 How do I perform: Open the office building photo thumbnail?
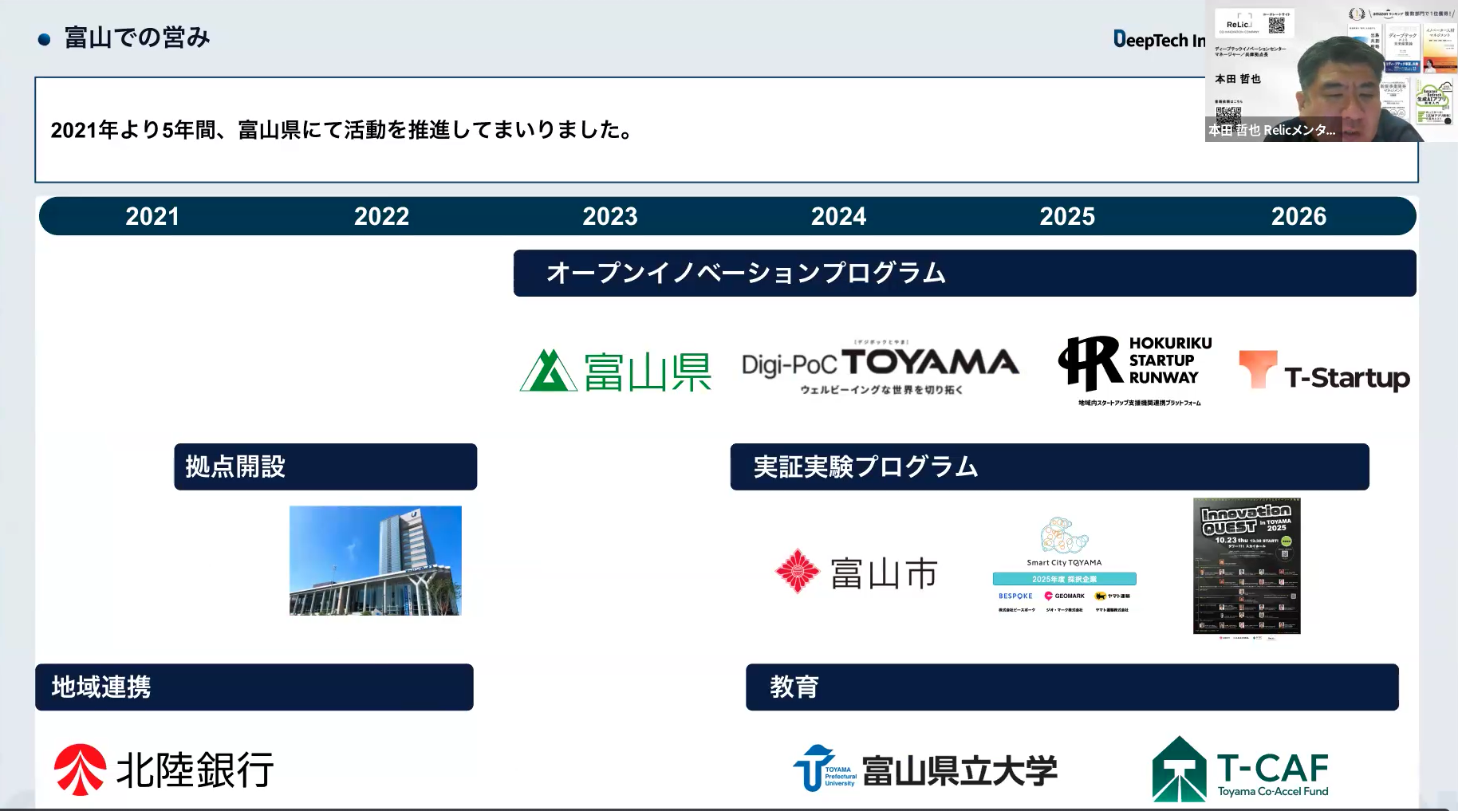(376, 561)
